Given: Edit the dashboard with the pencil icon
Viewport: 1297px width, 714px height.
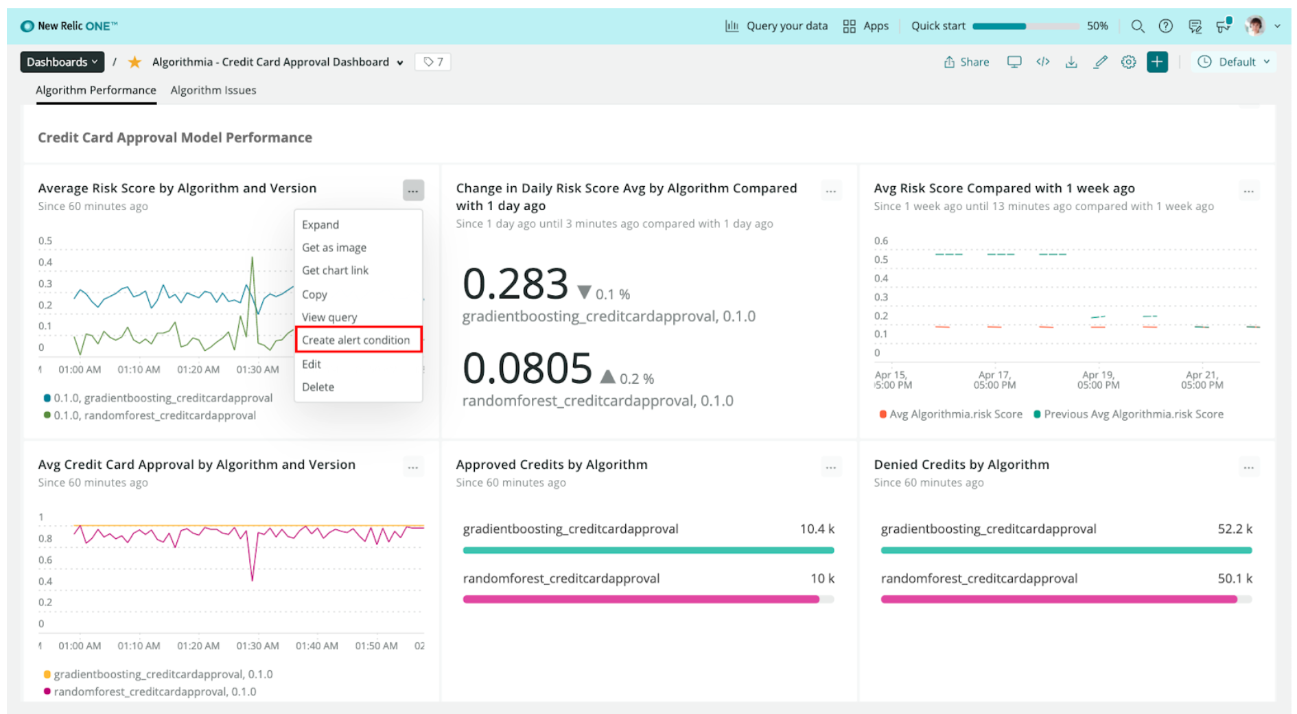Looking at the screenshot, I should (1100, 62).
